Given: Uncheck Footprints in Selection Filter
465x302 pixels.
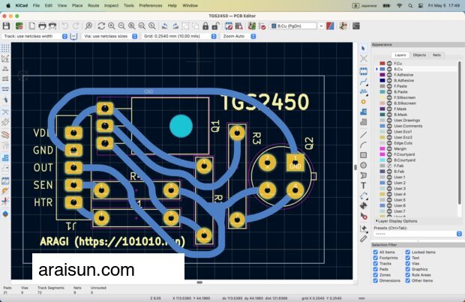Looking at the screenshot, I should click(376, 258).
